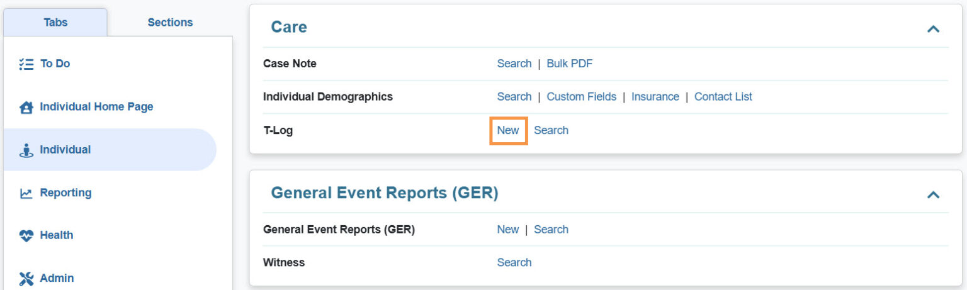The width and height of the screenshot is (967, 290).
Task: Select the Individual person icon in sidebar
Action: 26,150
